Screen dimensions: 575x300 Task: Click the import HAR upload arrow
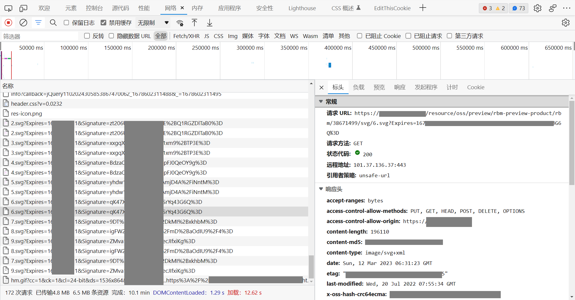(x=194, y=23)
